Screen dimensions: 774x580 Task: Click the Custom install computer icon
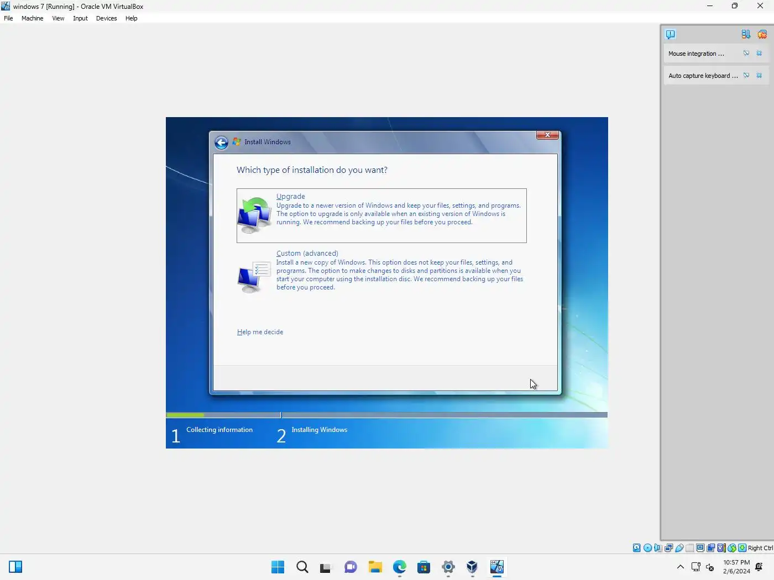coord(254,277)
